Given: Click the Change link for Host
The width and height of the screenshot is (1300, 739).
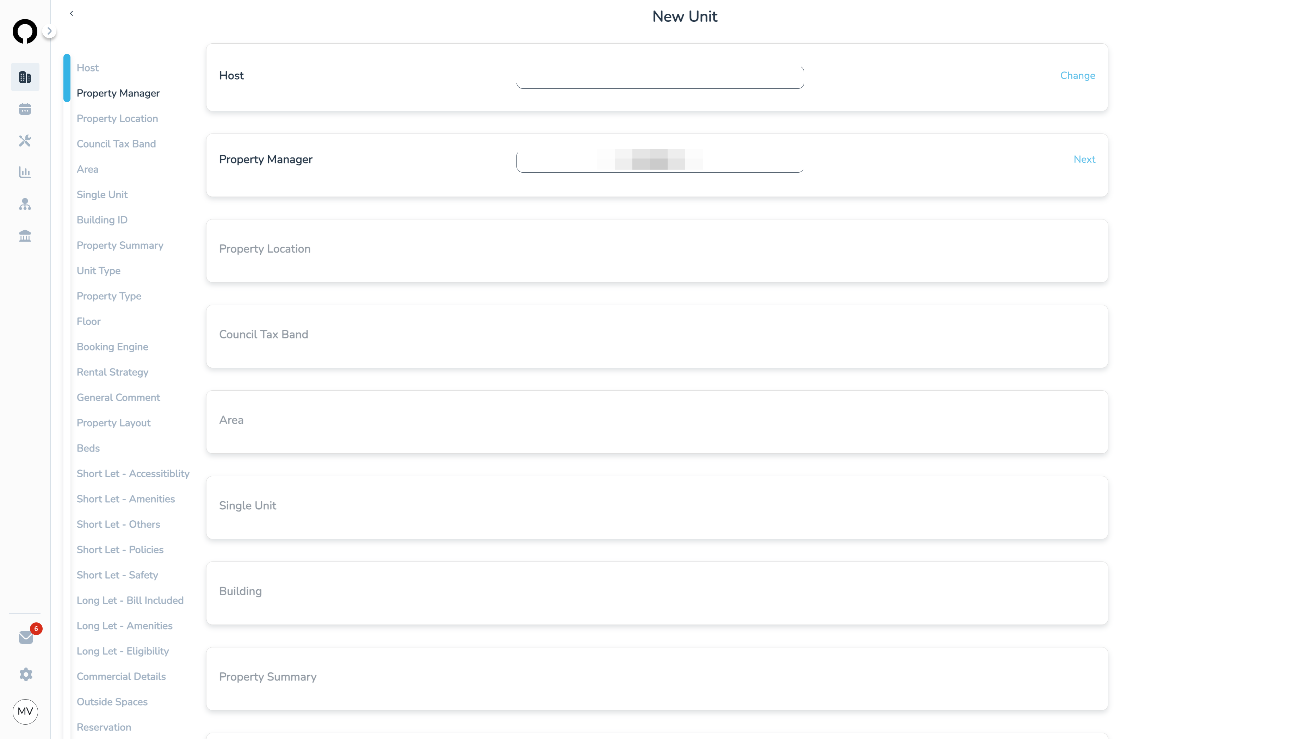Looking at the screenshot, I should [1077, 76].
